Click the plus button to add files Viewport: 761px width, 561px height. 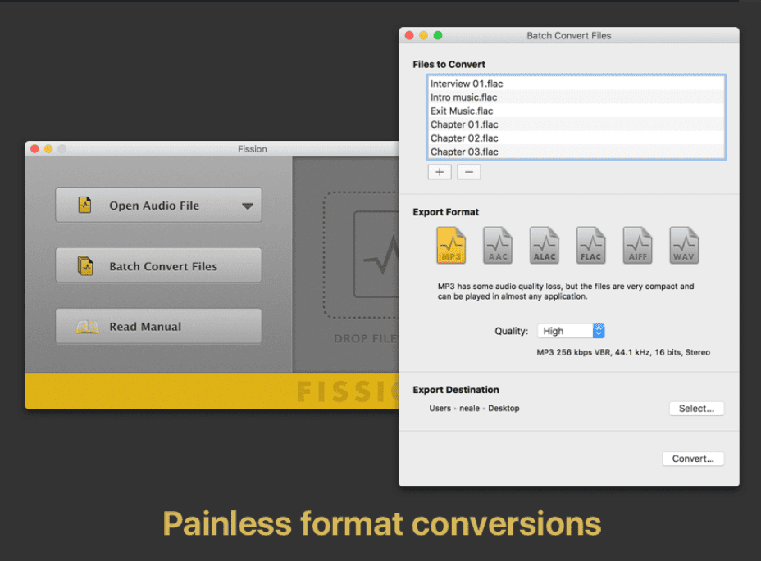(x=440, y=172)
